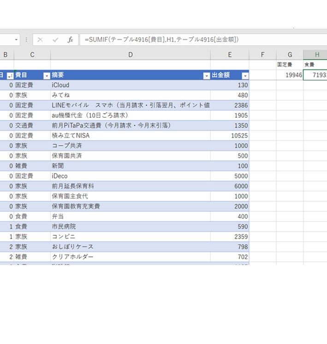Select the 摘要 table header cell
327x344 pixels.
click(131, 75)
